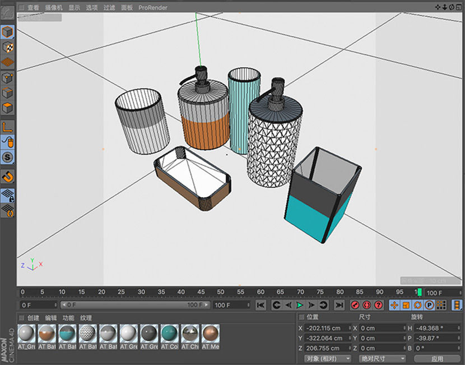Screen dimensions: 465x365
Task: Click the viewport move camera icon
Action: pyautogui.click(x=438, y=7)
